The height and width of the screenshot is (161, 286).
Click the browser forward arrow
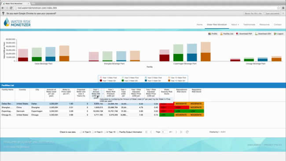pos(7,8)
